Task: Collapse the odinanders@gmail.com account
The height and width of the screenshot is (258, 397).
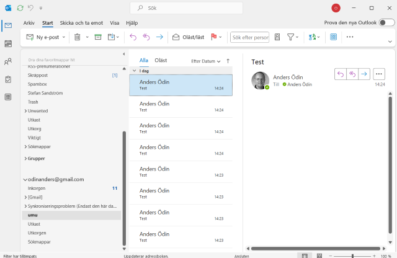Action: tap(25, 179)
